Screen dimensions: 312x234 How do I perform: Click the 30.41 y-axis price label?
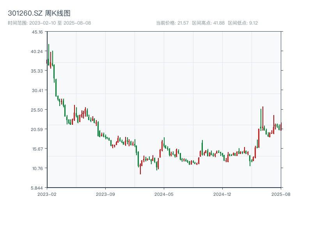tap(37, 90)
